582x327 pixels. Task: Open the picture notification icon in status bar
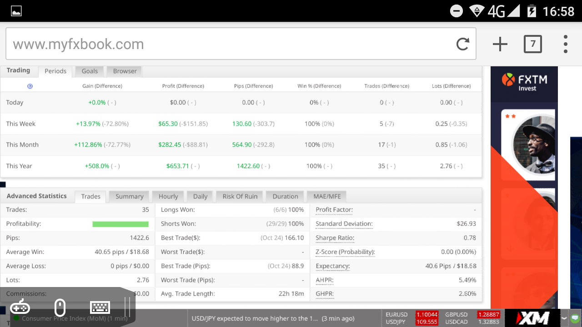coord(16,11)
